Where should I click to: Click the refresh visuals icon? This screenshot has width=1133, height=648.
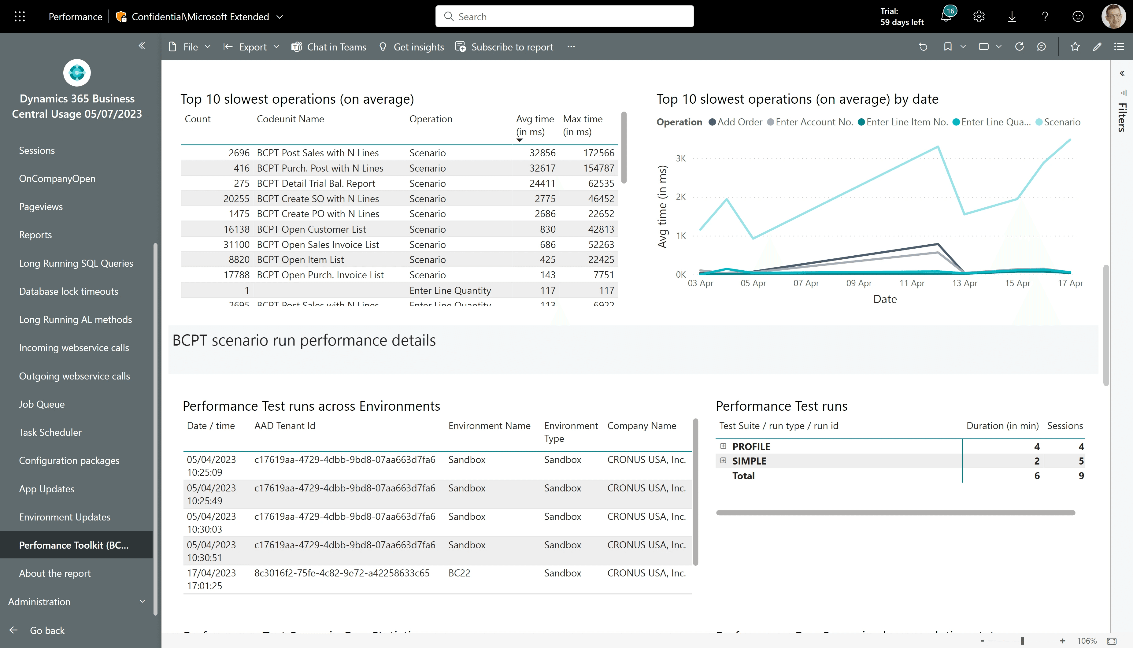click(1019, 47)
